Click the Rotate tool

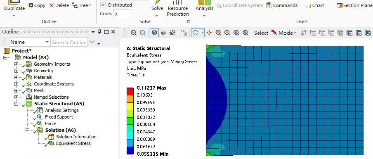[195, 33]
